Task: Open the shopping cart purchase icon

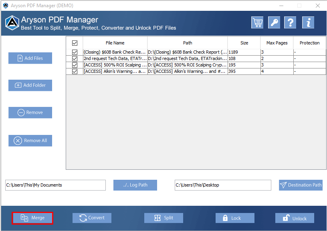Action: click(257, 22)
